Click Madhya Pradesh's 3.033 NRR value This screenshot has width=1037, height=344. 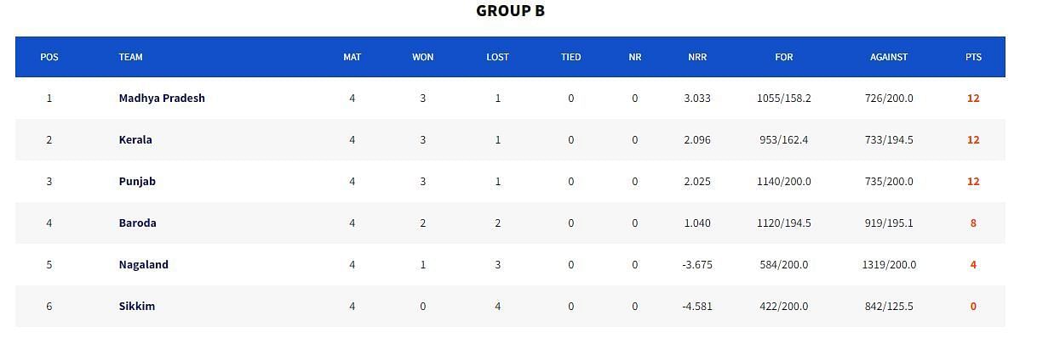696,98
